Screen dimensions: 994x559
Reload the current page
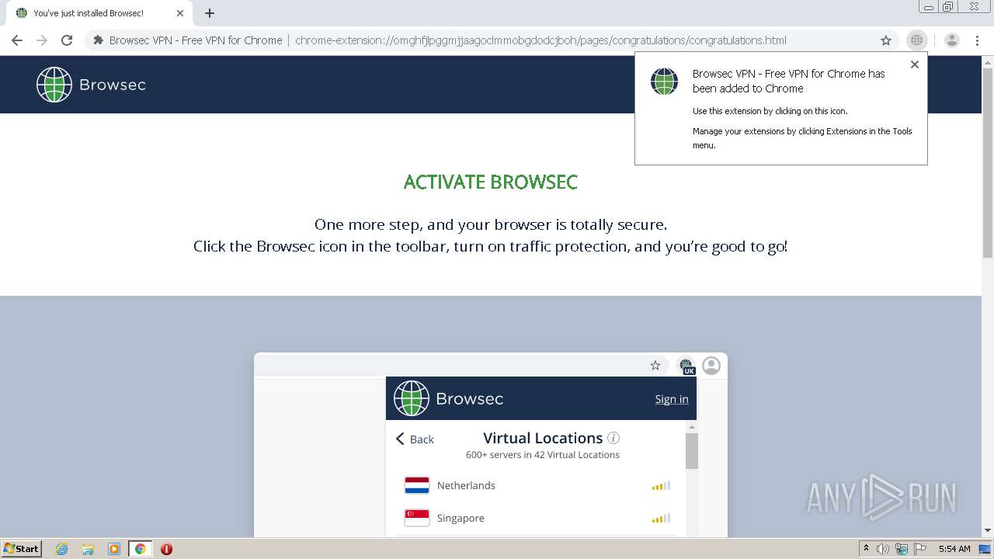[67, 40]
